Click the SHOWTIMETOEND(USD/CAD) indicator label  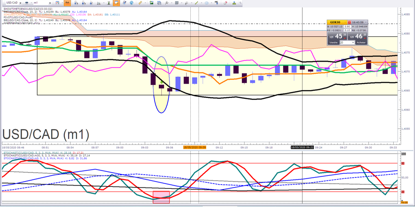[28, 9]
